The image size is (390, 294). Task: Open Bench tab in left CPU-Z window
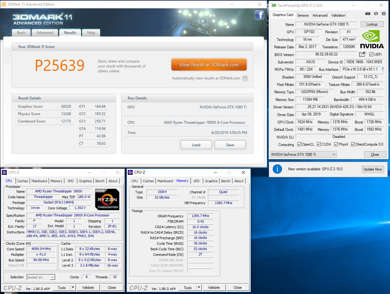pyautogui.click(x=100, y=181)
